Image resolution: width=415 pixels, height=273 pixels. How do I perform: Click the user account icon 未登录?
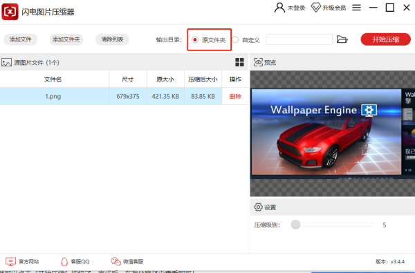[x=279, y=8]
